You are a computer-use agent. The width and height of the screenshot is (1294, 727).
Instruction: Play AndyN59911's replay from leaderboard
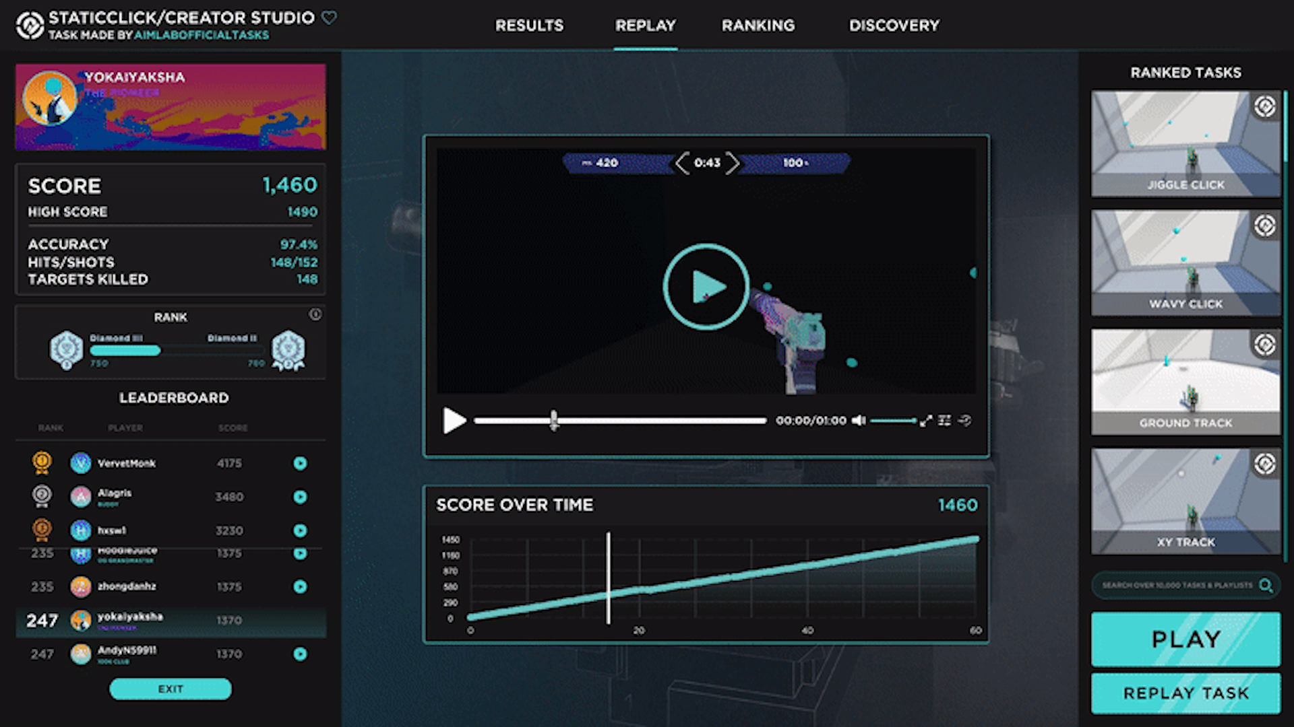(x=300, y=654)
